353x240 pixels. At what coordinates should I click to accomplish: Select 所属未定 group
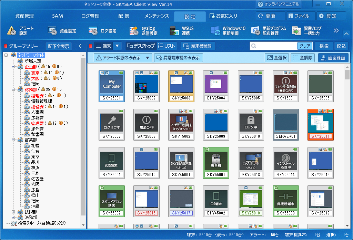click(33, 61)
